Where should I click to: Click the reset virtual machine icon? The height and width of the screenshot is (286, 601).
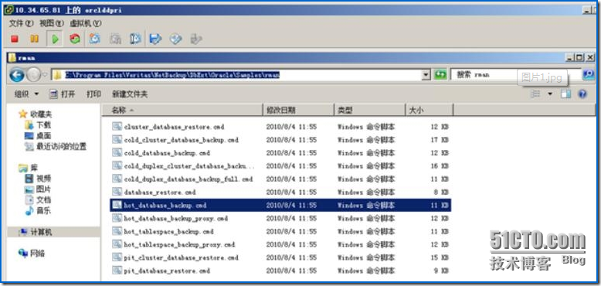tap(75, 39)
